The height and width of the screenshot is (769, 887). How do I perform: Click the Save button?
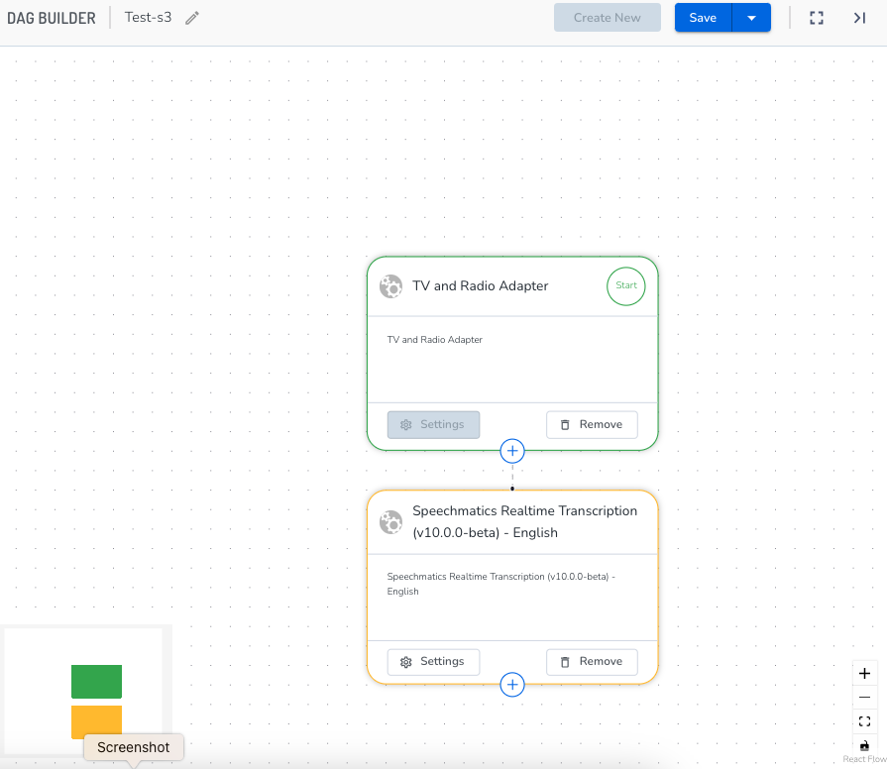point(703,18)
